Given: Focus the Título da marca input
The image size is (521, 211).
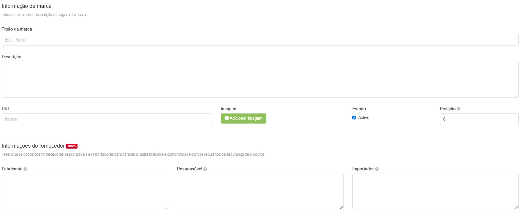Looking at the screenshot, I should [x=260, y=40].
